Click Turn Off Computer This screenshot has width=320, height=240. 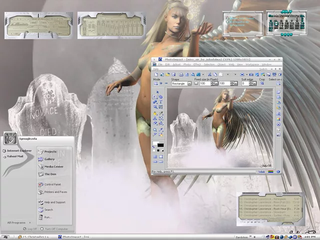(54, 229)
